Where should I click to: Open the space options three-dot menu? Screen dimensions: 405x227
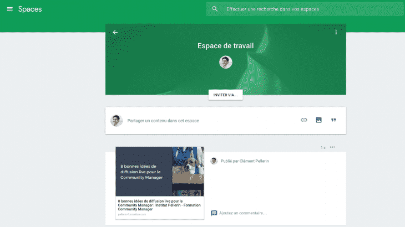(336, 32)
